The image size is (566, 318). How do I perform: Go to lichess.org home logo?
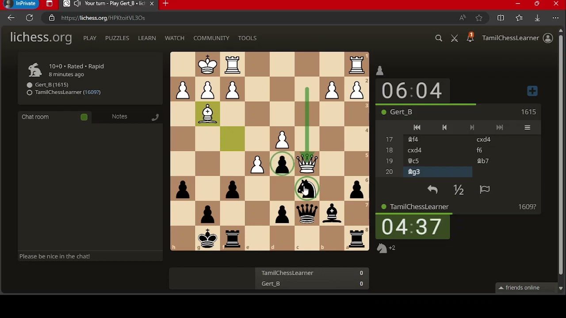(41, 38)
